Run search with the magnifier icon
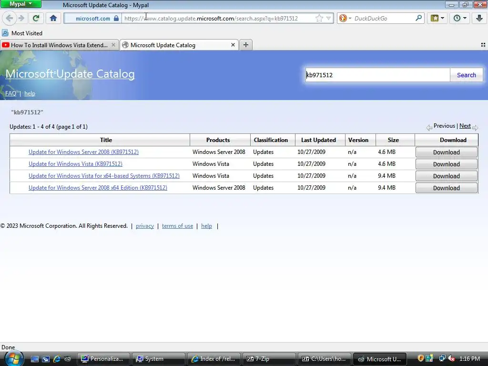Screen dimensions: 488x366 click(x=418, y=18)
